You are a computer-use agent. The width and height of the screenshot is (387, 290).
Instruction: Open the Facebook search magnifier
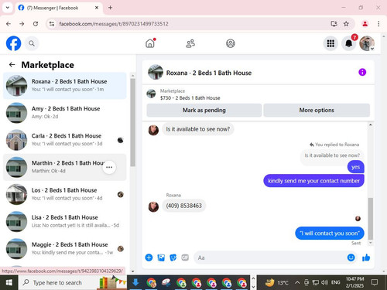click(x=32, y=43)
